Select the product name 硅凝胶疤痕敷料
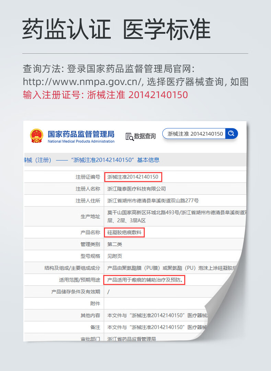 124,233
